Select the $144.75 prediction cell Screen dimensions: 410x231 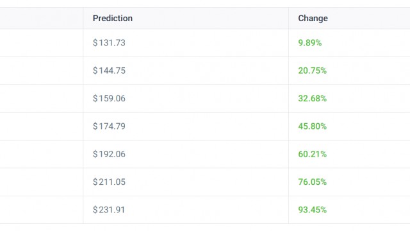[186, 71]
